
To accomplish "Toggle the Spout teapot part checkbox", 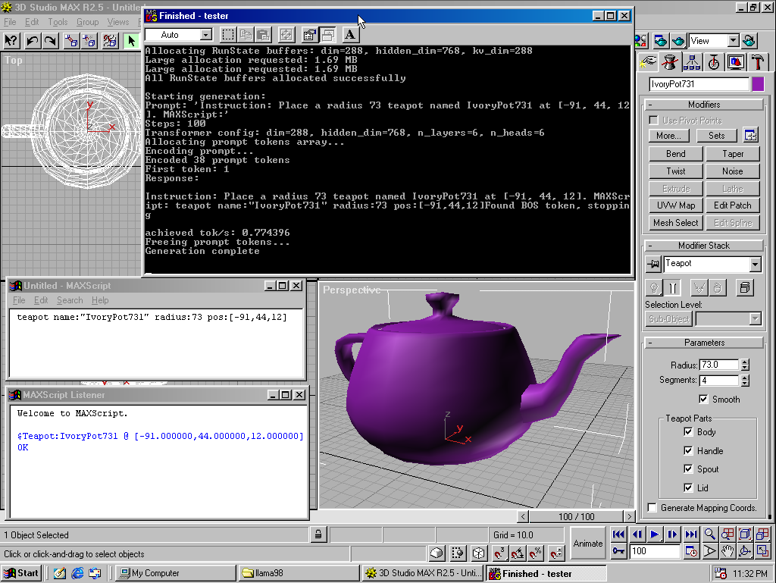I will 688,469.
